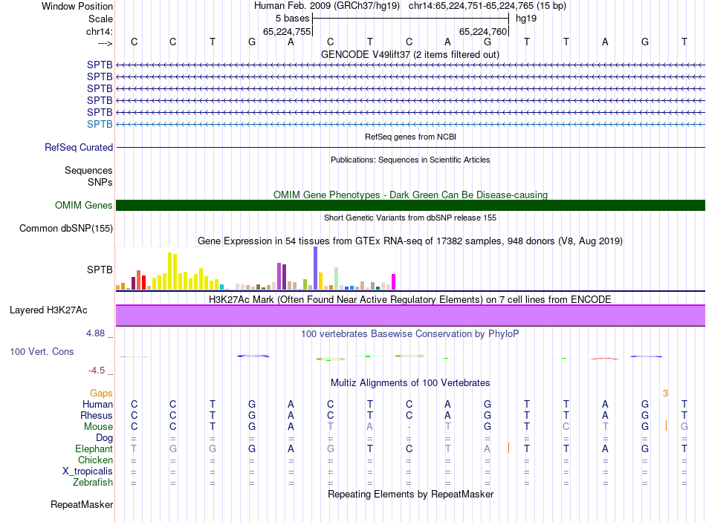Select the Human alignment row label
The width and height of the screenshot is (706, 522).
tap(97, 404)
